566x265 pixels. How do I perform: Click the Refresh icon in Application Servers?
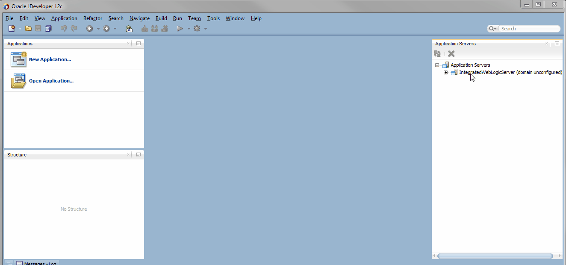click(437, 54)
